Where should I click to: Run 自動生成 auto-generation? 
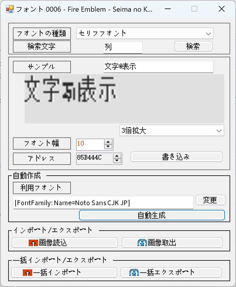[x=152, y=215]
